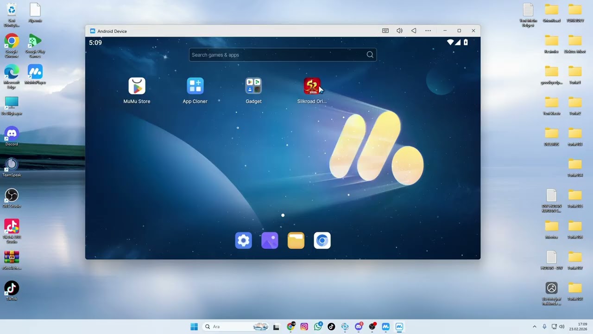The height and width of the screenshot is (334, 593).
Task: Open the yellow File Manager in dock
Action: click(x=296, y=240)
